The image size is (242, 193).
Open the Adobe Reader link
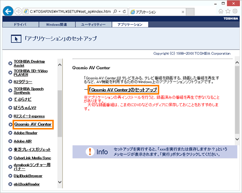(x=26, y=133)
